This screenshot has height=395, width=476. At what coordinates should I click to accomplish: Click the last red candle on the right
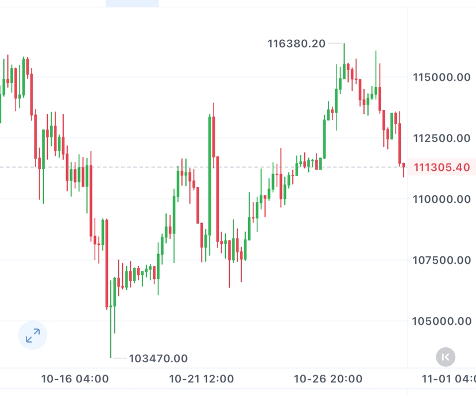point(404,168)
